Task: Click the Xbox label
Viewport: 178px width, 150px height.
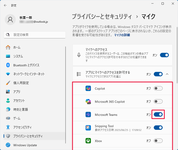Action: pos(98,141)
